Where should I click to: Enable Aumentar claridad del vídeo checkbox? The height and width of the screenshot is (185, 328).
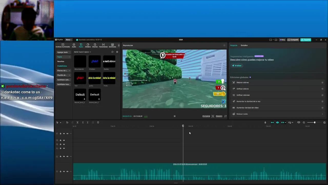[322, 108]
